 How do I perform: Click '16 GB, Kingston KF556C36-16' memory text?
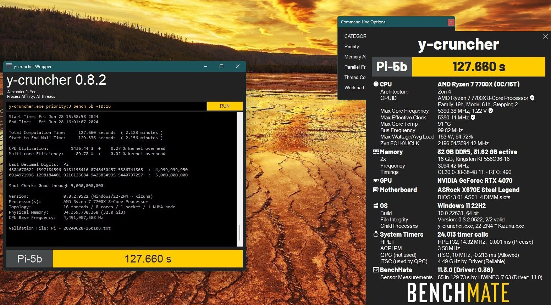click(x=474, y=159)
